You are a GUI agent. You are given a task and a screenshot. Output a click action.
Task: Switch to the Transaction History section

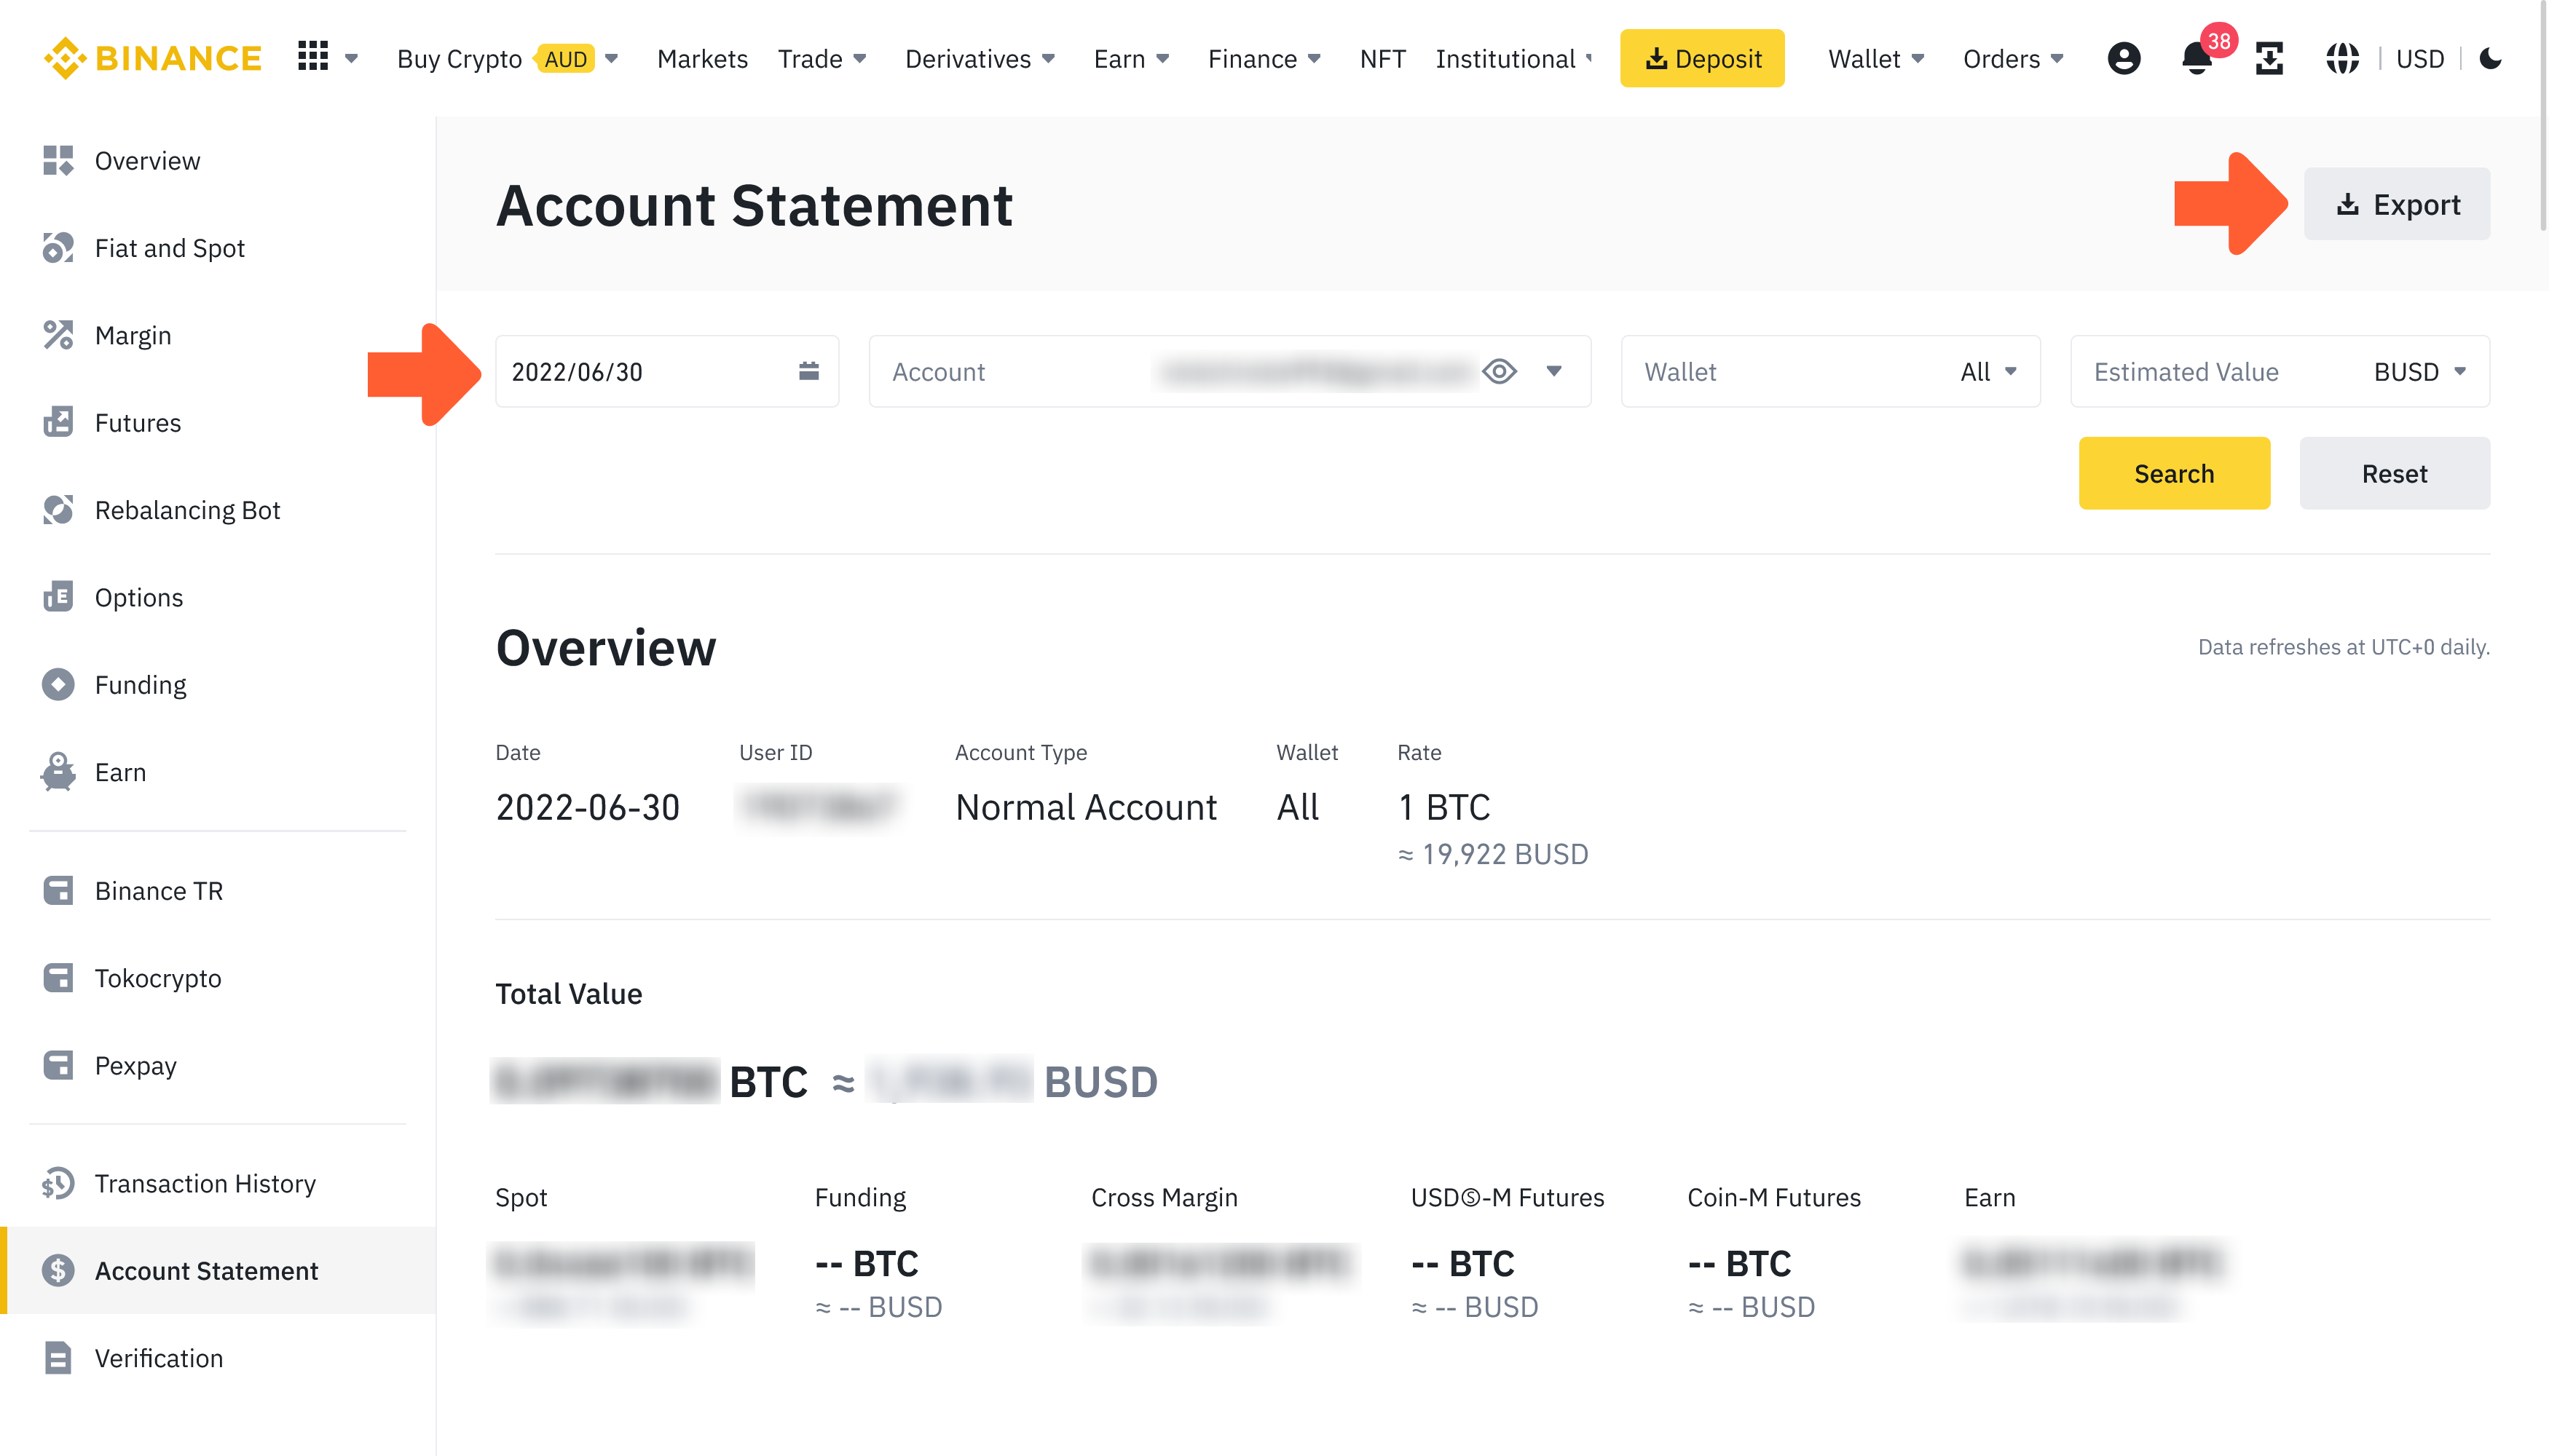pyautogui.click(x=204, y=1184)
